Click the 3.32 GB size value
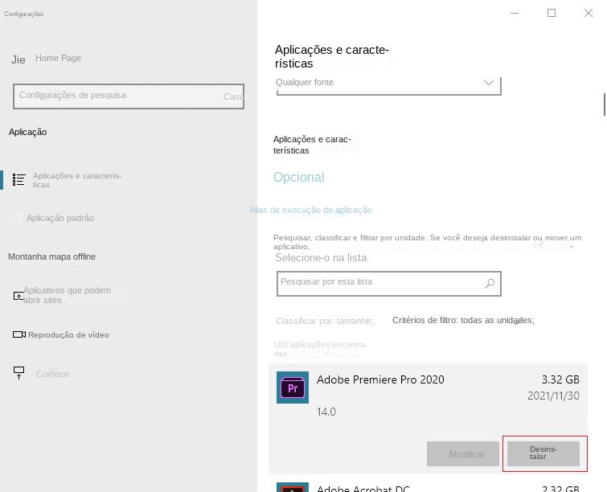Image resolution: width=607 pixels, height=492 pixels. [560, 379]
